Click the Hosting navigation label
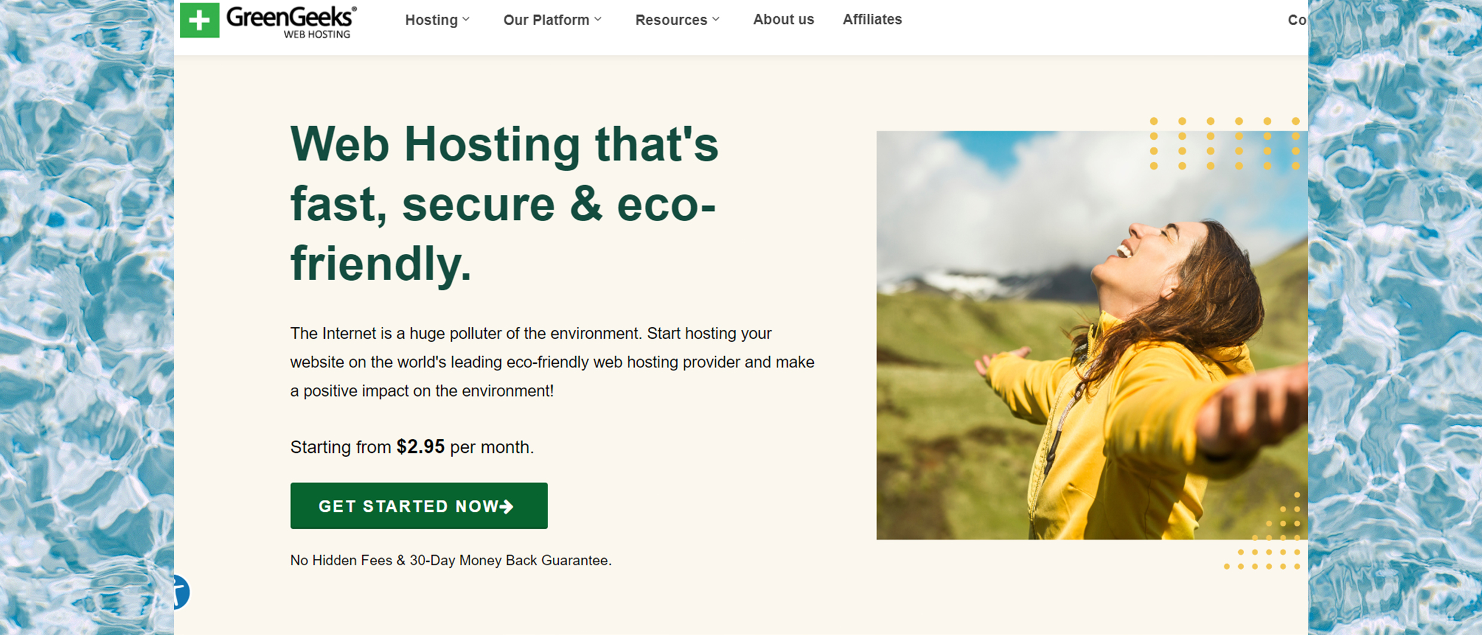Screen dimensions: 1482x635 [431, 19]
